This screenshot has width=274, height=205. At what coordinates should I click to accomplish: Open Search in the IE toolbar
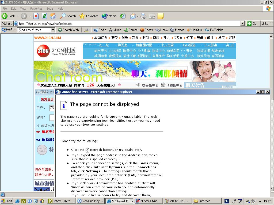[68, 16]
